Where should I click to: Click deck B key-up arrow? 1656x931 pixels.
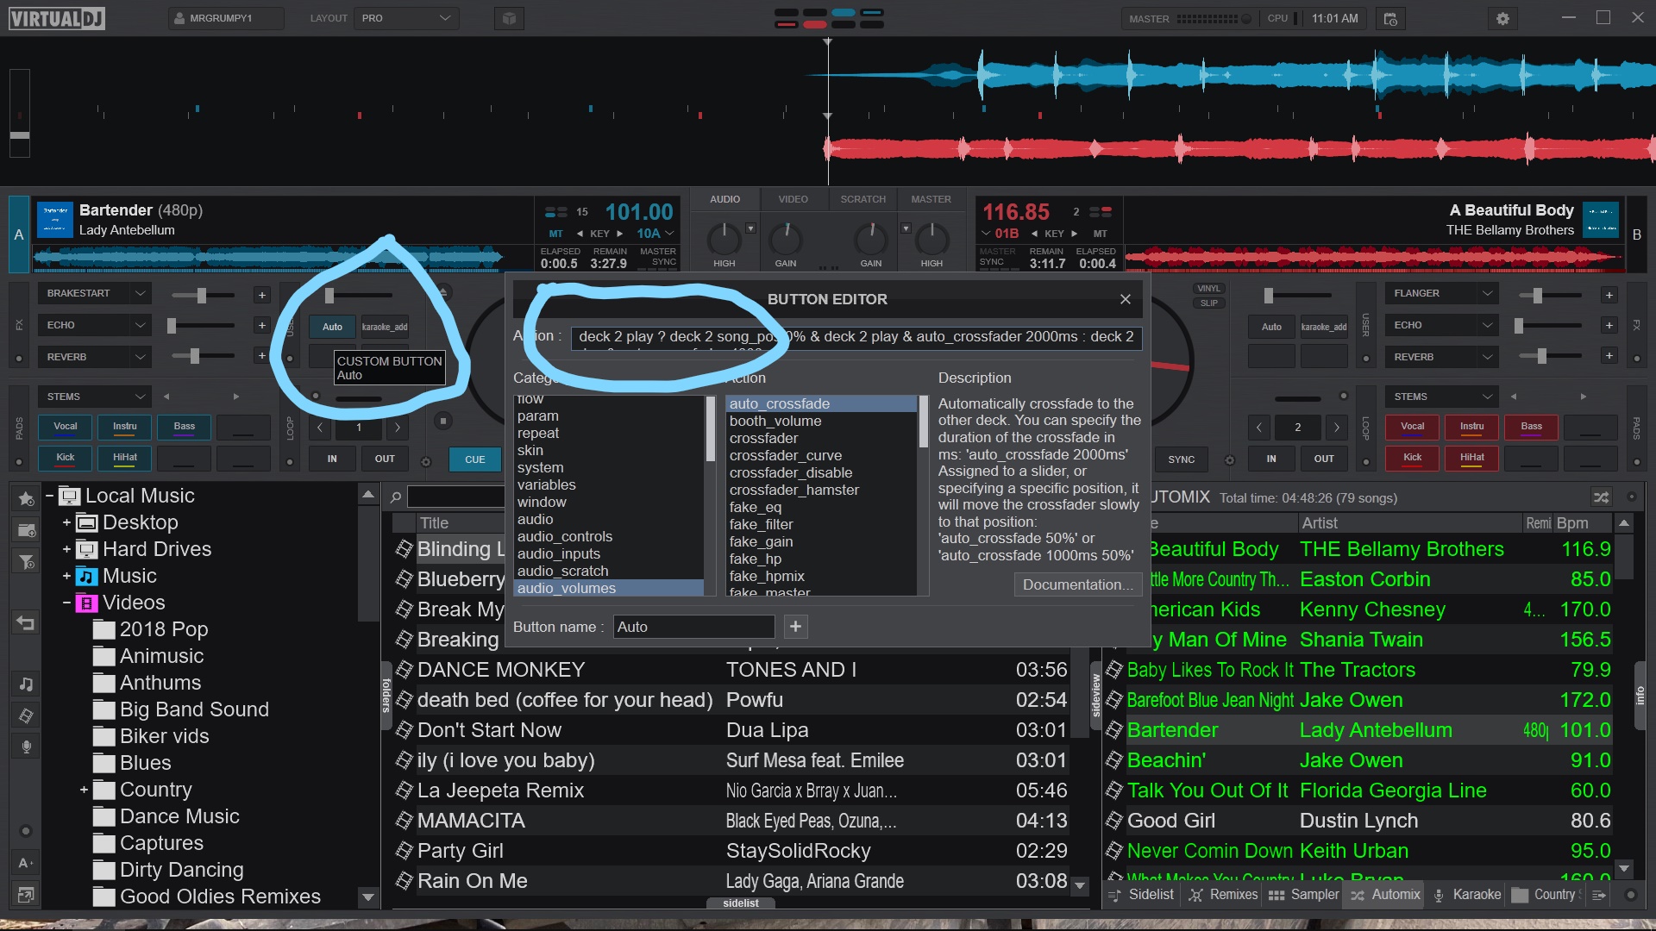(1074, 234)
